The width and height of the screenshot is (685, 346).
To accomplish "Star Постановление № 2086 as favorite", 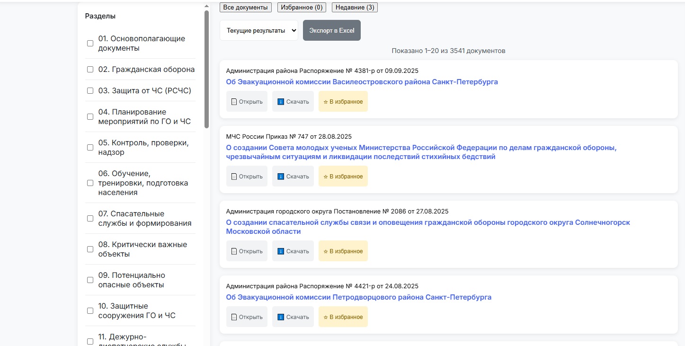I will 343,251.
